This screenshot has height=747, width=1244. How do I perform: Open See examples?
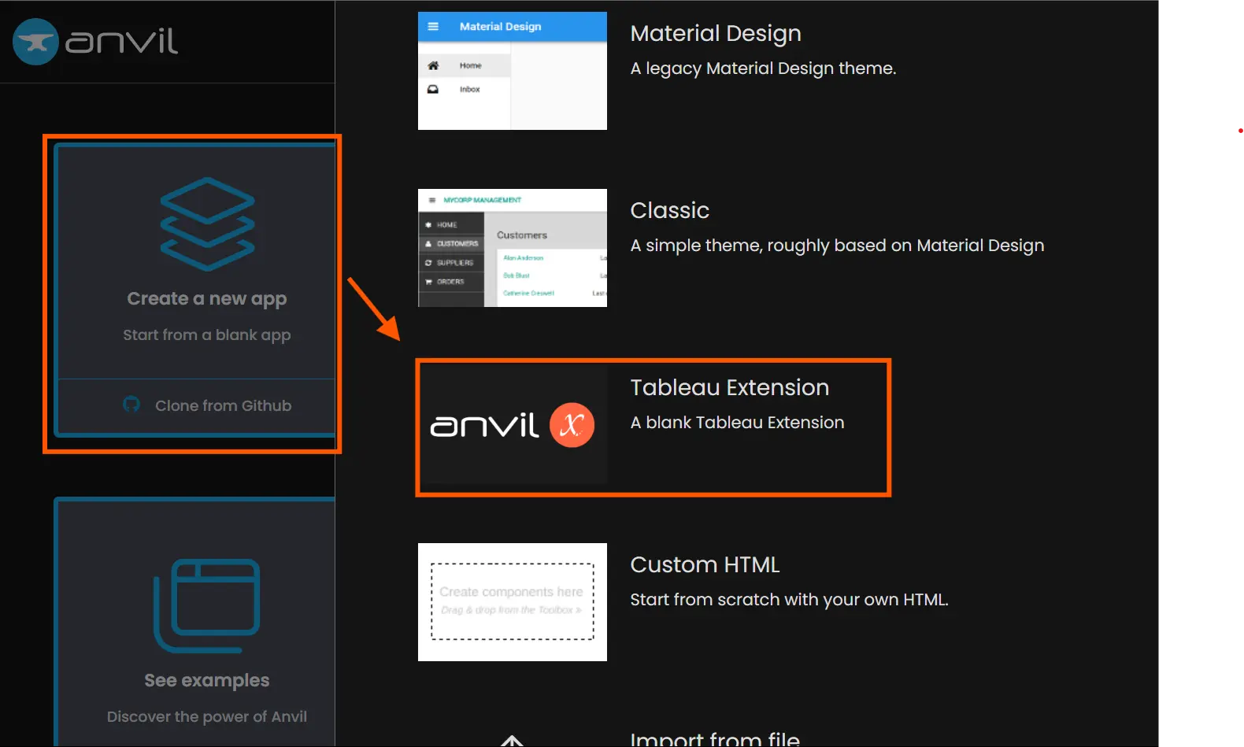coord(207,680)
